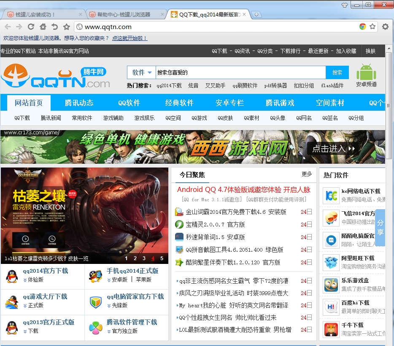
Task: Click the 分享 side share tab
Action: [x=380, y=227]
